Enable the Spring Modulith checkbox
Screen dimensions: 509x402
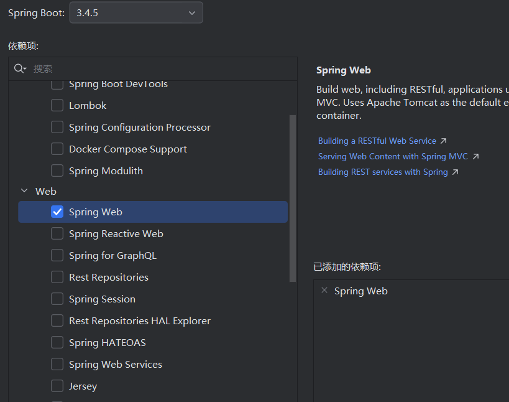(x=57, y=171)
